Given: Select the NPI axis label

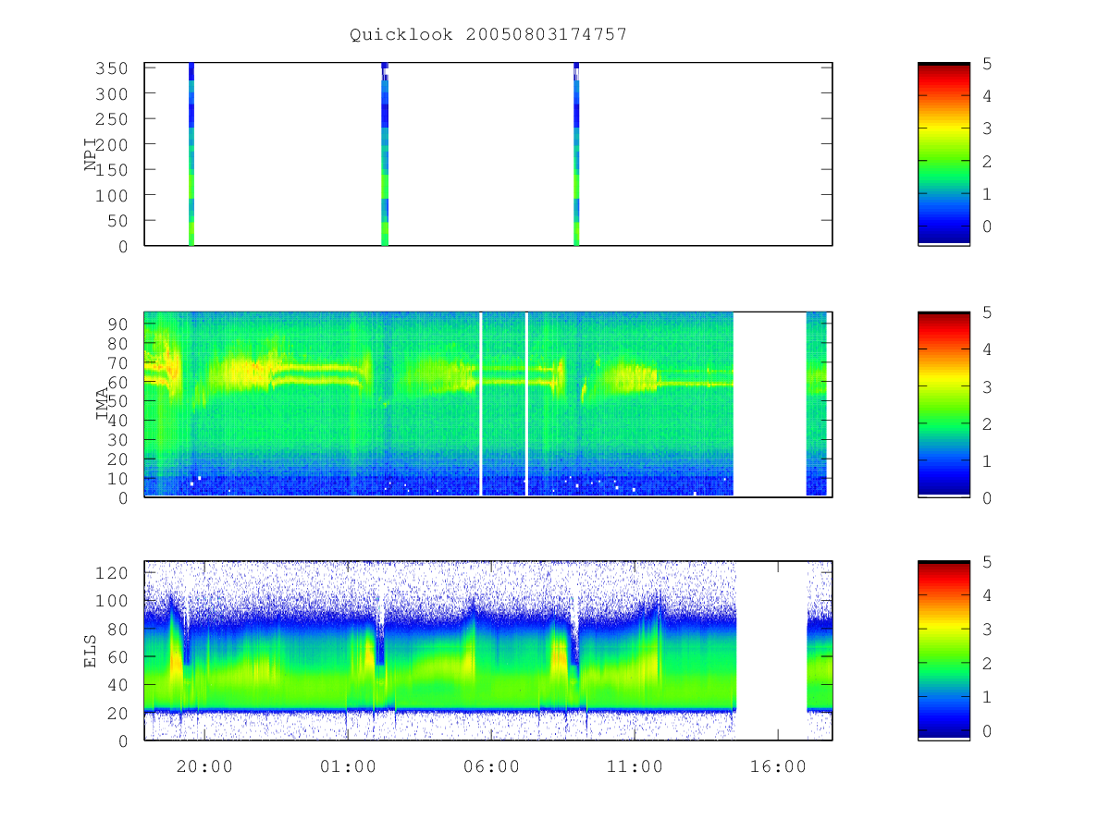Looking at the screenshot, I should tap(92, 154).
